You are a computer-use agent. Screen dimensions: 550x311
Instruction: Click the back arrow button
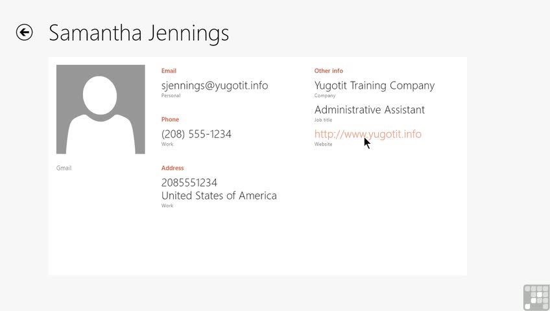pos(25,32)
